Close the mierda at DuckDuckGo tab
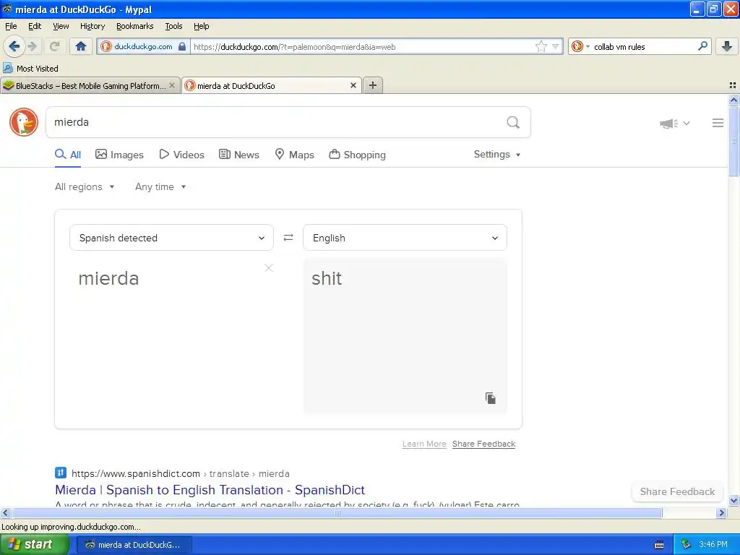 [x=353, y=85]
